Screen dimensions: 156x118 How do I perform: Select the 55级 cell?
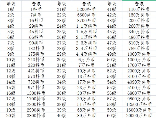coord(111,87)
